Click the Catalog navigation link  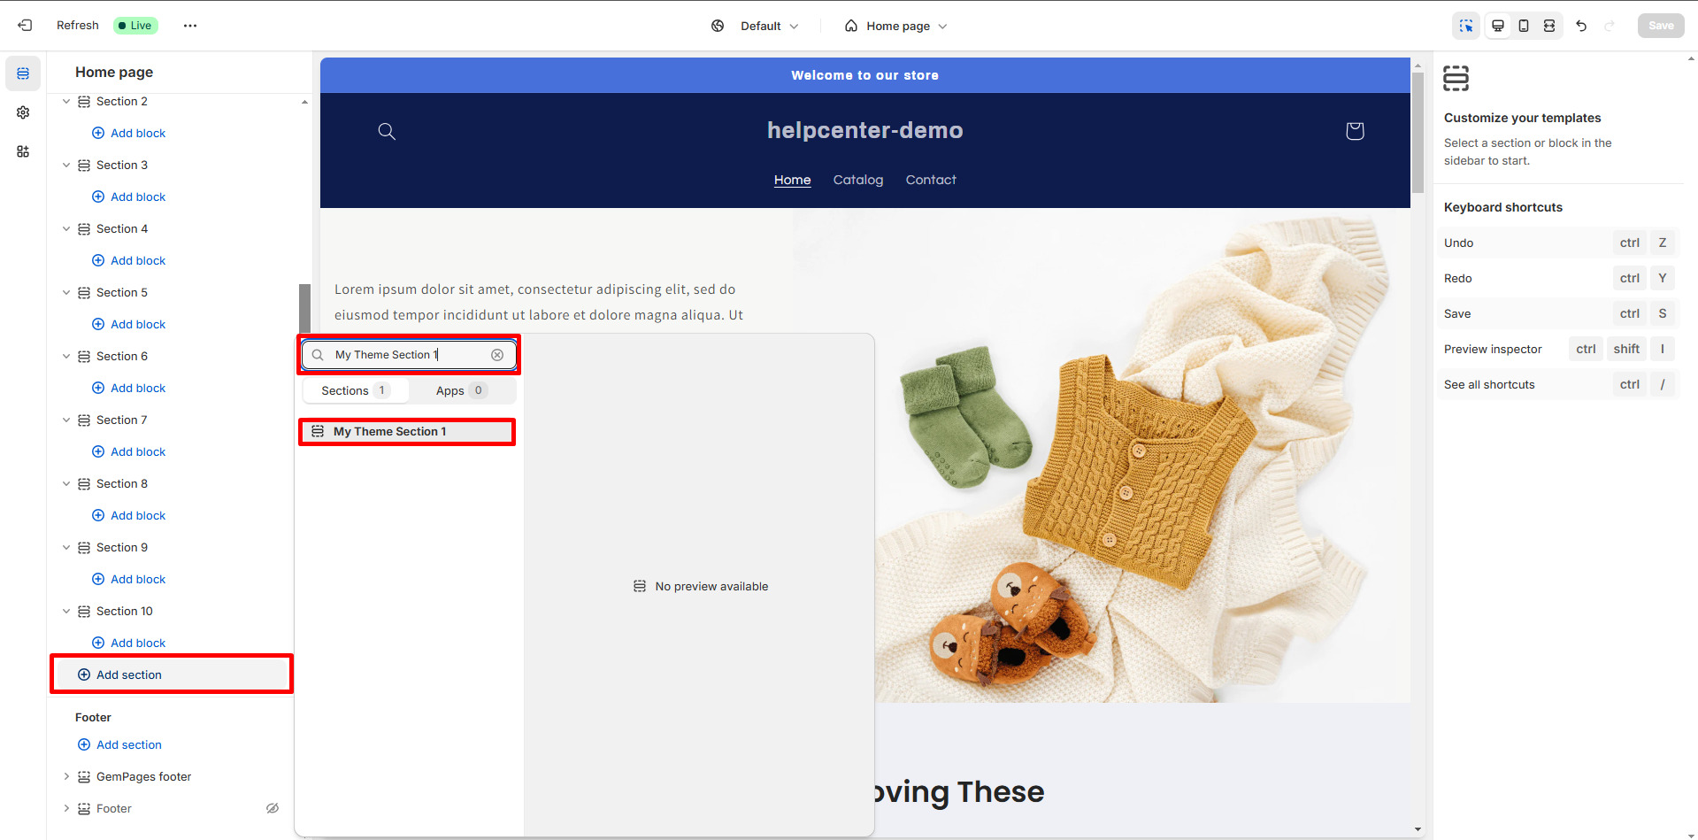click(857, 180)
